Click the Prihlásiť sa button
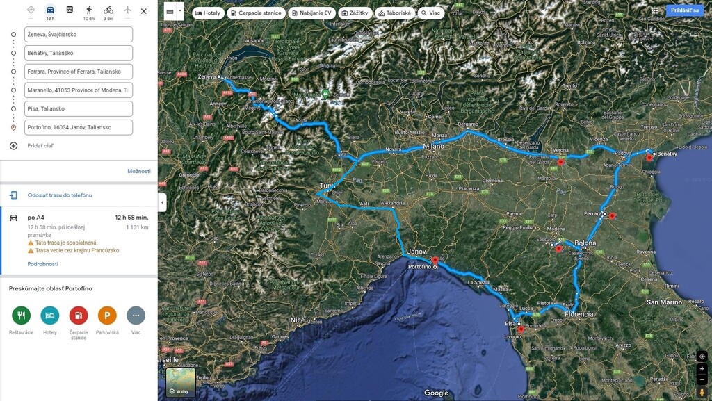The width and height of the screenshot is (712, 401). (684, 10)
